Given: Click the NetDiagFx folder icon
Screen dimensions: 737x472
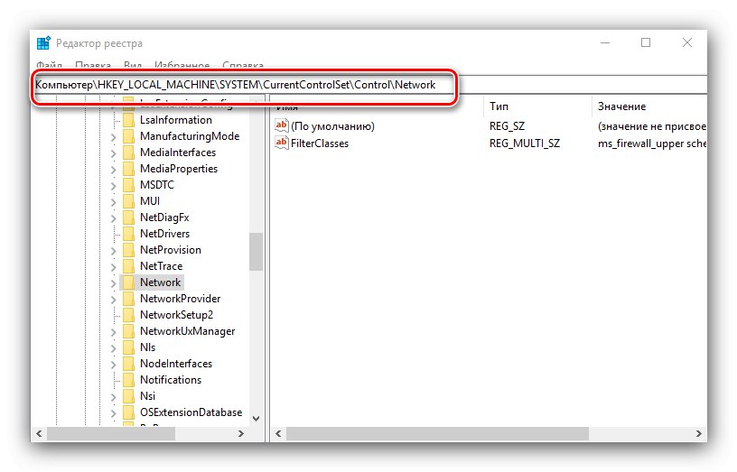Looking at the screenshot, I should coord(128,217).
